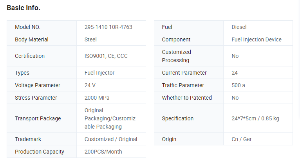This screenshot has width=300, height=161.
Task: Select the Whether to Patented label
Action: click(x=187, y=98)
